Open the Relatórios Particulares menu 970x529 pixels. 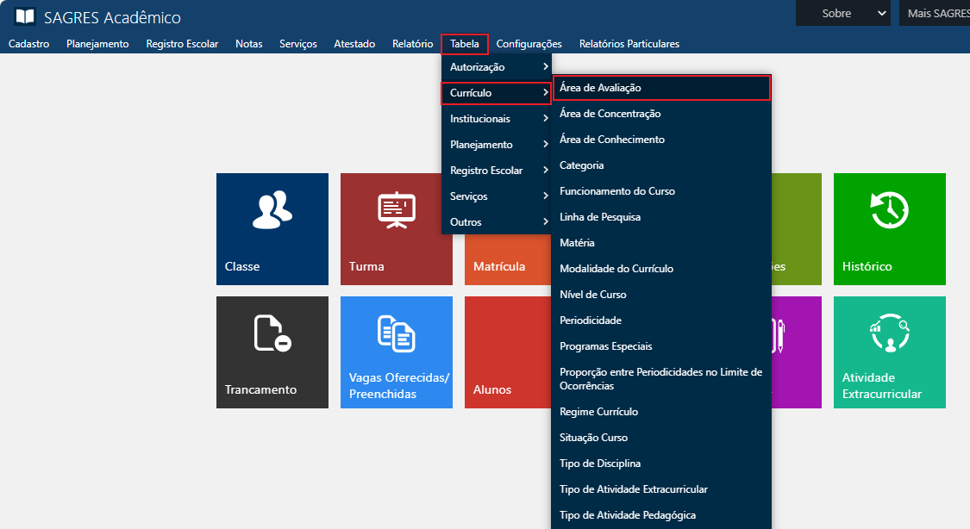click(x=629, y=44)
